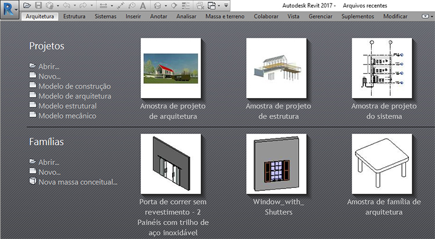Click the Section tool icon

[x=174, y=6]
